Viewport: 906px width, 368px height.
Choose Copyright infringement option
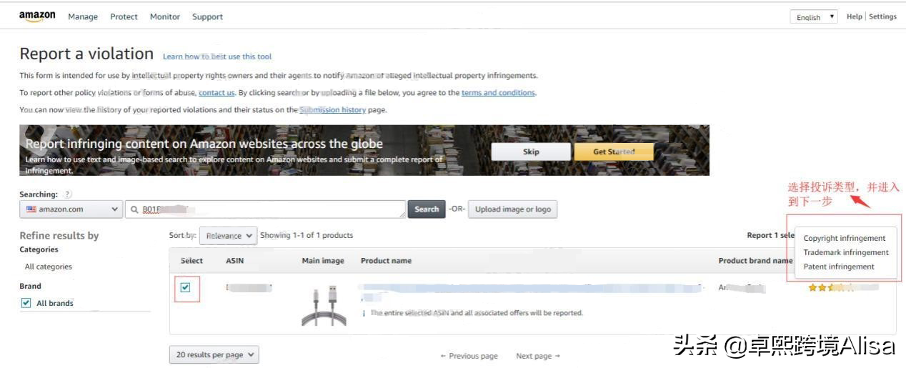844,239
